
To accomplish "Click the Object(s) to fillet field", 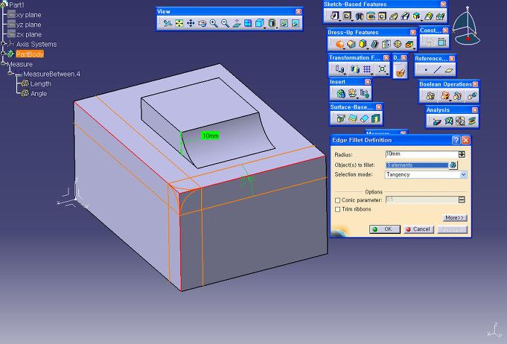I will (417, 165).
